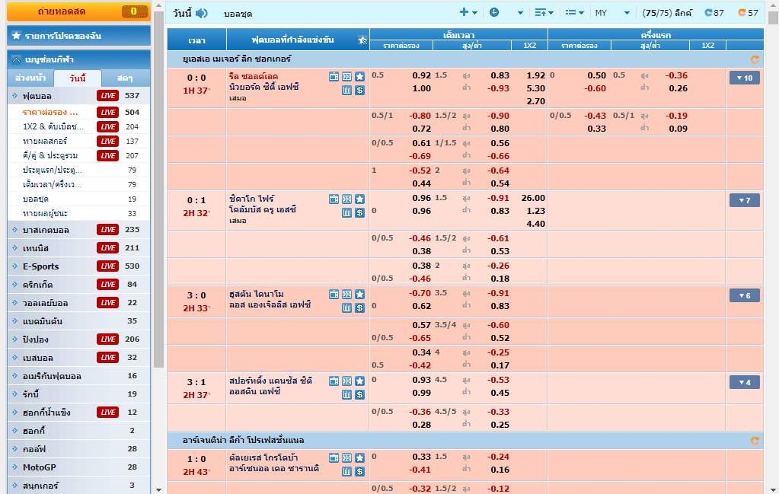Refresh อาร์เจนติน่า ลีก้า โปรเฟสชั่นแนล league odds
The image size is (779, 494).
click(755, 441)
